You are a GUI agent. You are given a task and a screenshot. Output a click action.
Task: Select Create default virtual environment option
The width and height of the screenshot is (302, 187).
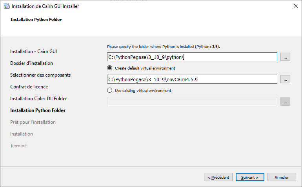110,68
